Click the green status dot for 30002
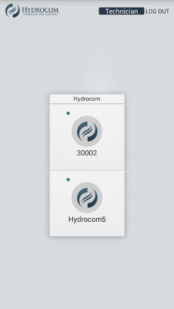174x309 pixels. click(x=68, y=113)
